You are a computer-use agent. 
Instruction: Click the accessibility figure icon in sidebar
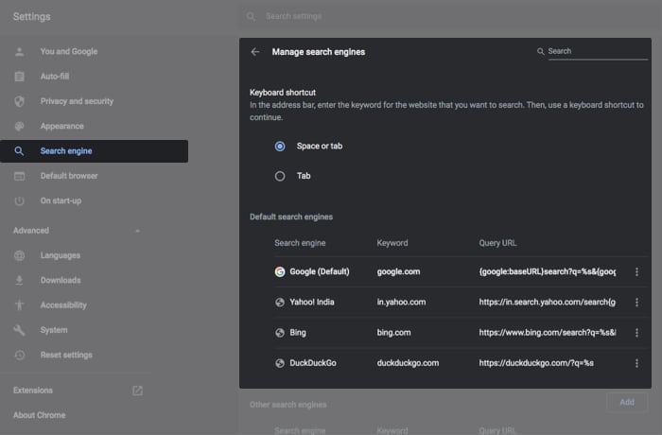[x=19, y=304]
